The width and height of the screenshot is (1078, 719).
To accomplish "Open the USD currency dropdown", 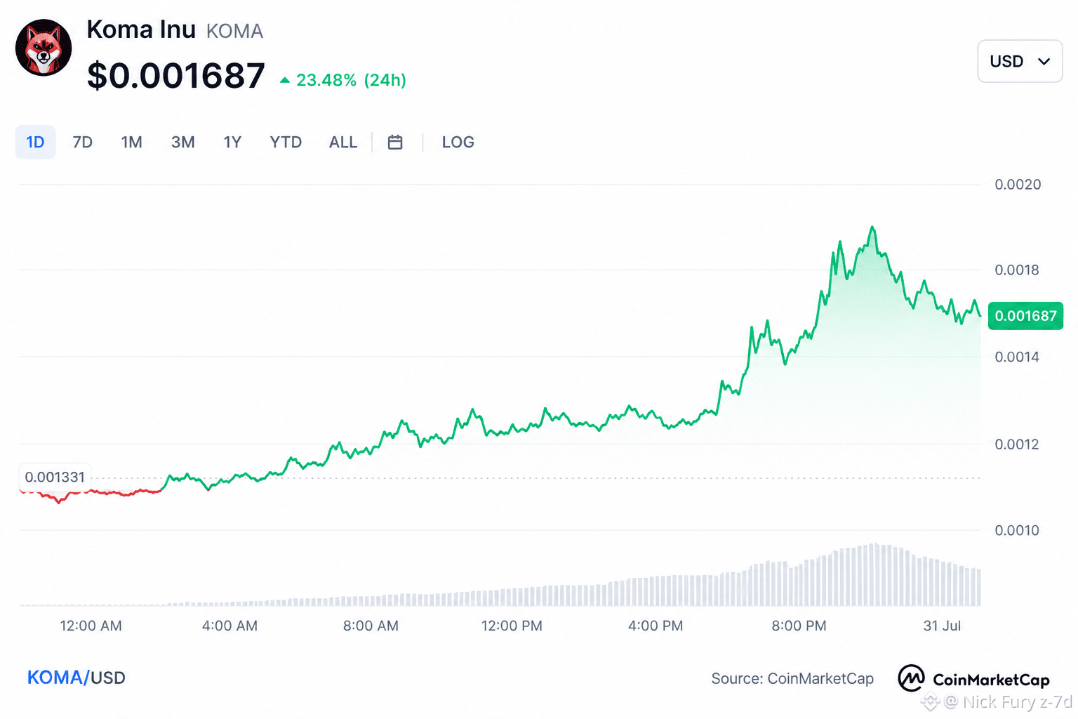I will [1020, 61].
